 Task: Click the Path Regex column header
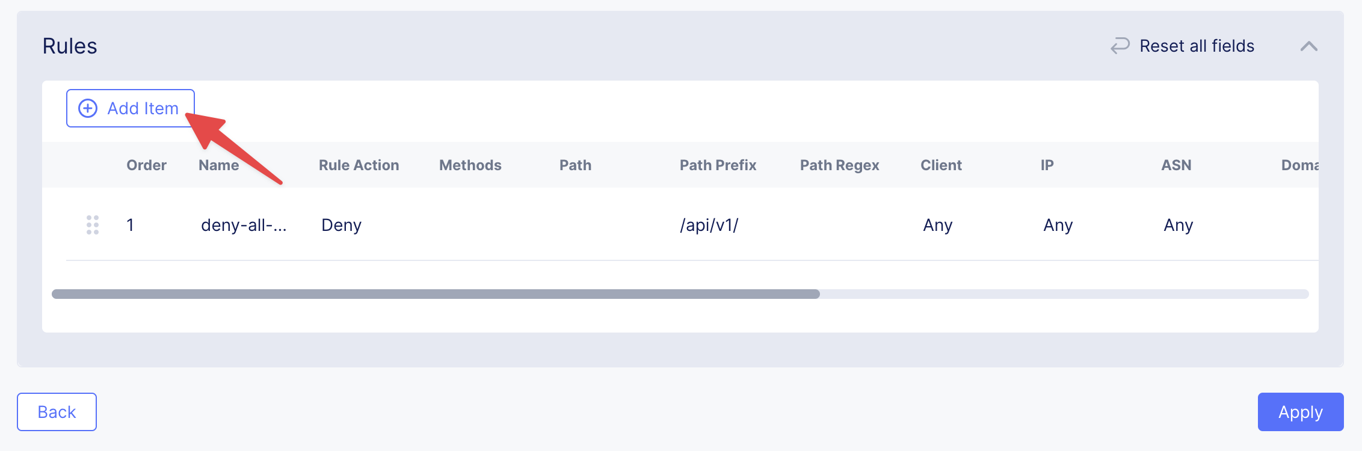839,165
